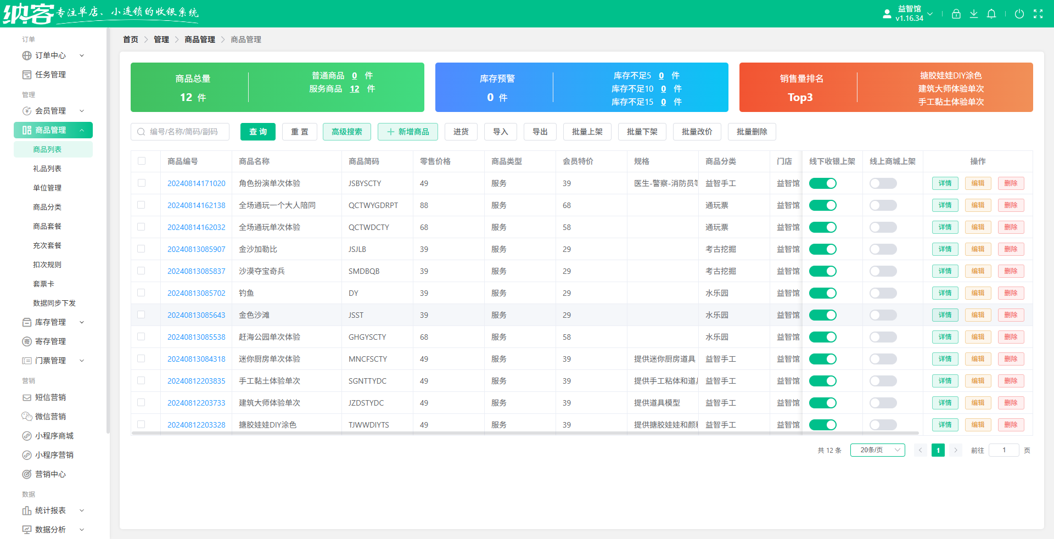Check the box for row 建筑大师体验单次
The image size is (1054, 539).
coord(142,402)
